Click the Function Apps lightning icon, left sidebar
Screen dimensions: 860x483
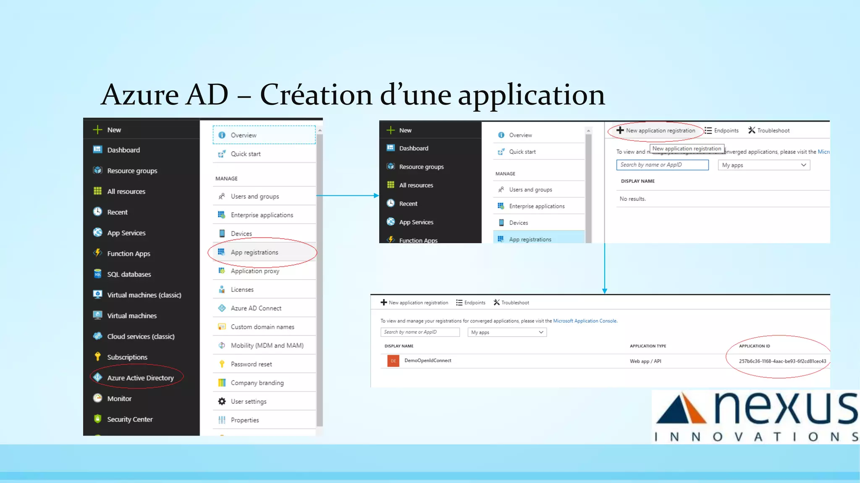point(97,253)
